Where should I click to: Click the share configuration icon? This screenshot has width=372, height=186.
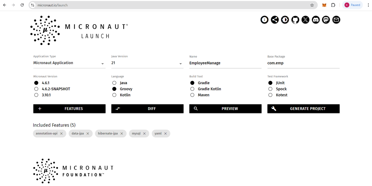275,20
